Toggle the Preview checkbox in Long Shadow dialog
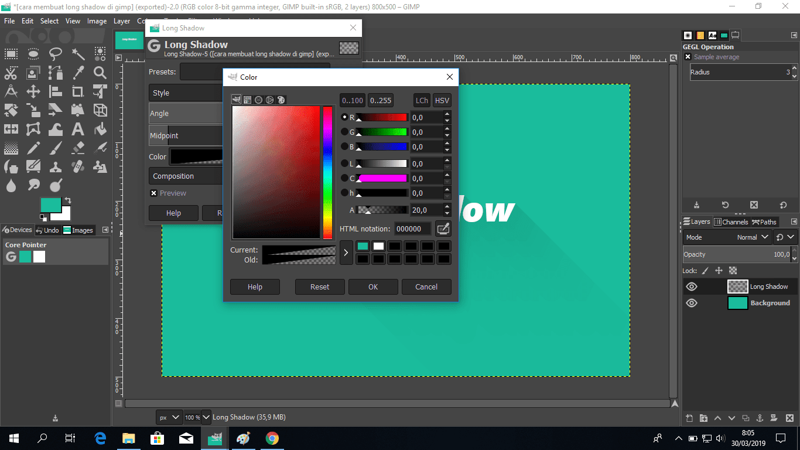The width and height of the screenshot is (800, 450). coord(153,193)
